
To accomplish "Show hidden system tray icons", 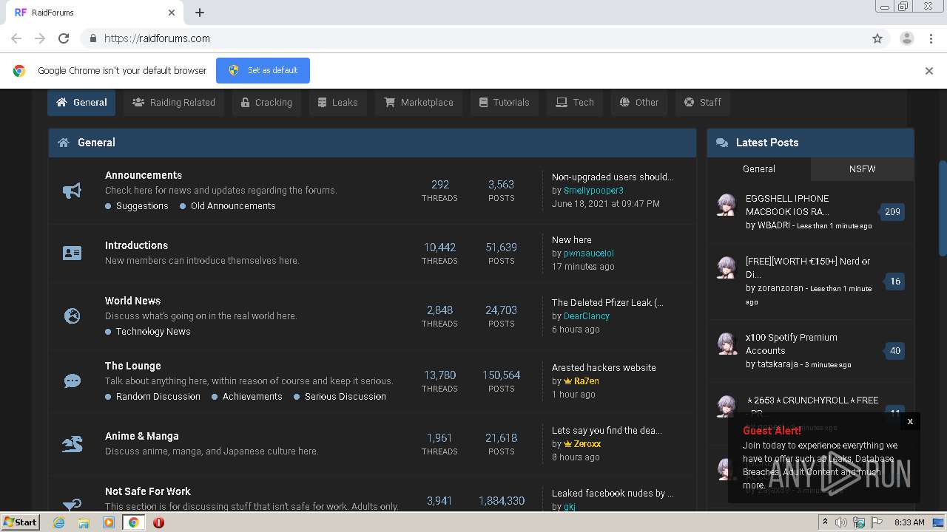I will pos(825,522).
